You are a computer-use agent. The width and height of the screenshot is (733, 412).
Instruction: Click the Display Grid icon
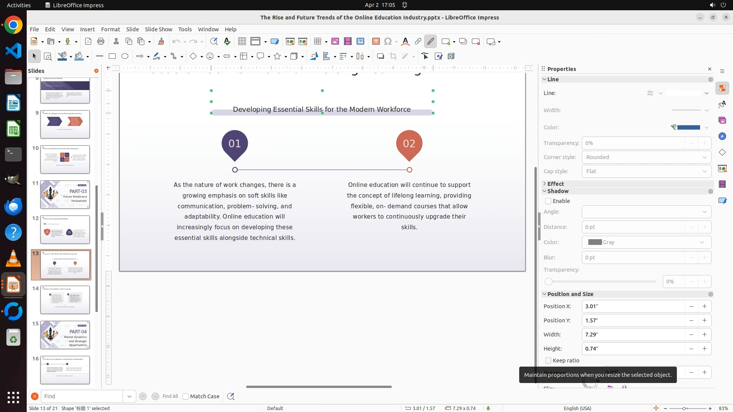coord(242,42)
